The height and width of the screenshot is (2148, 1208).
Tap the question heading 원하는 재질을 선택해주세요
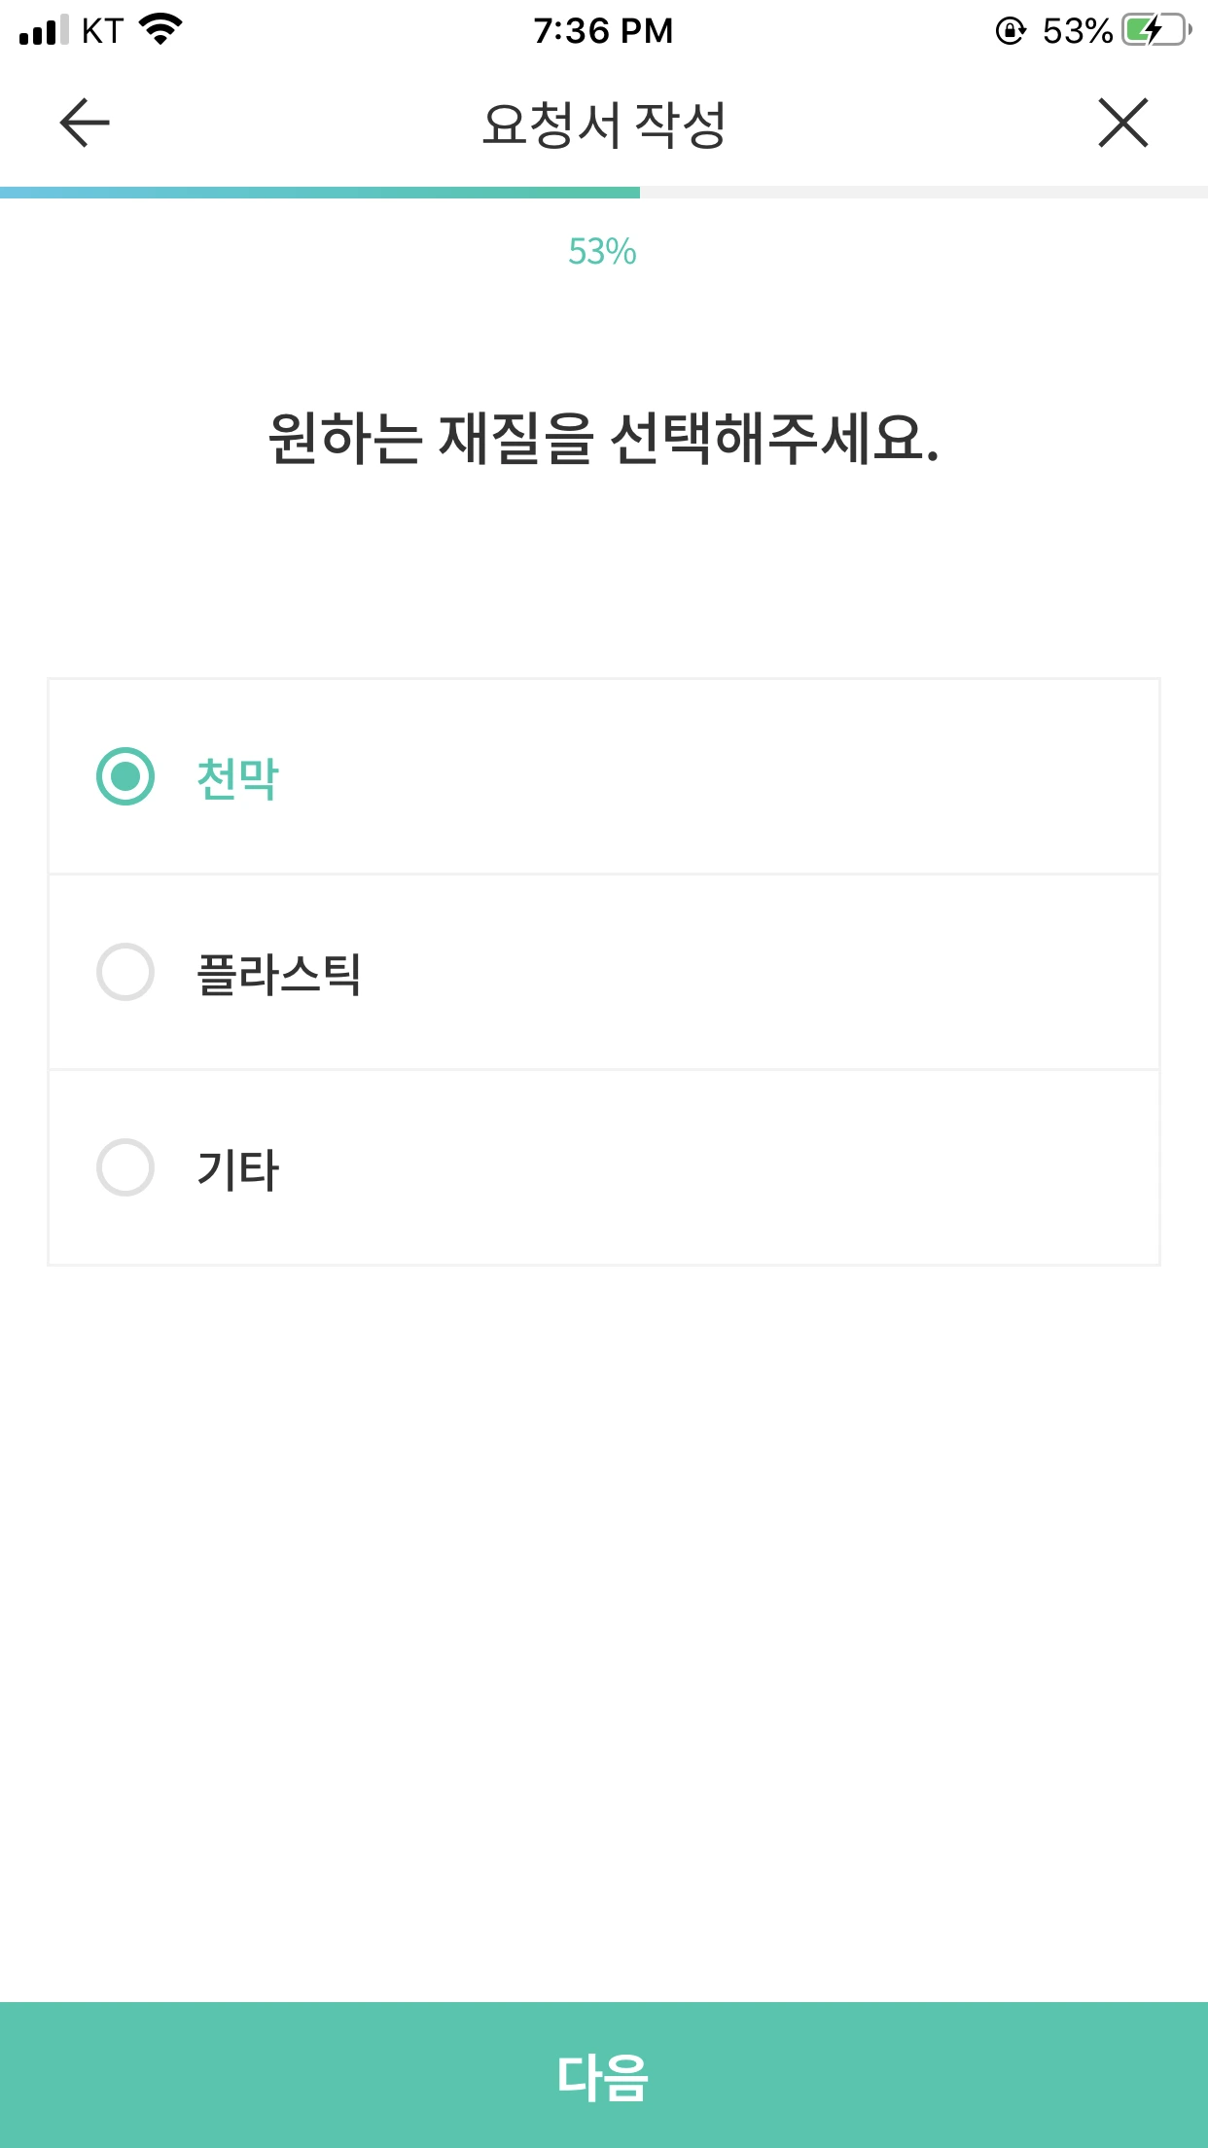(604, 438)
